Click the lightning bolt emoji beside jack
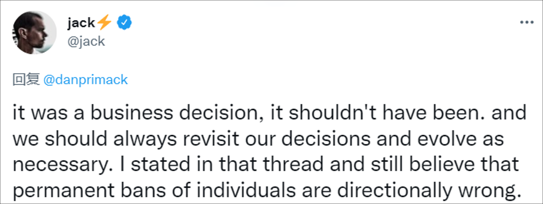This screenshot has height=204, width=543. pos(104,22)
